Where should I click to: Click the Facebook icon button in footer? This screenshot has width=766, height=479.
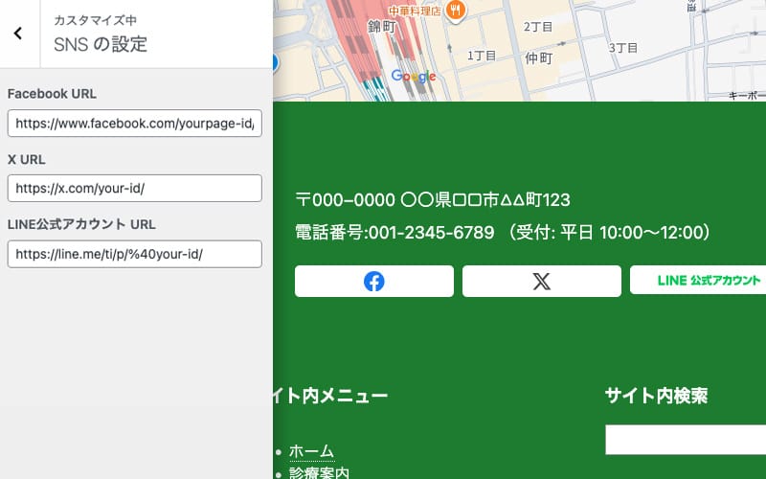click(373, 282)
